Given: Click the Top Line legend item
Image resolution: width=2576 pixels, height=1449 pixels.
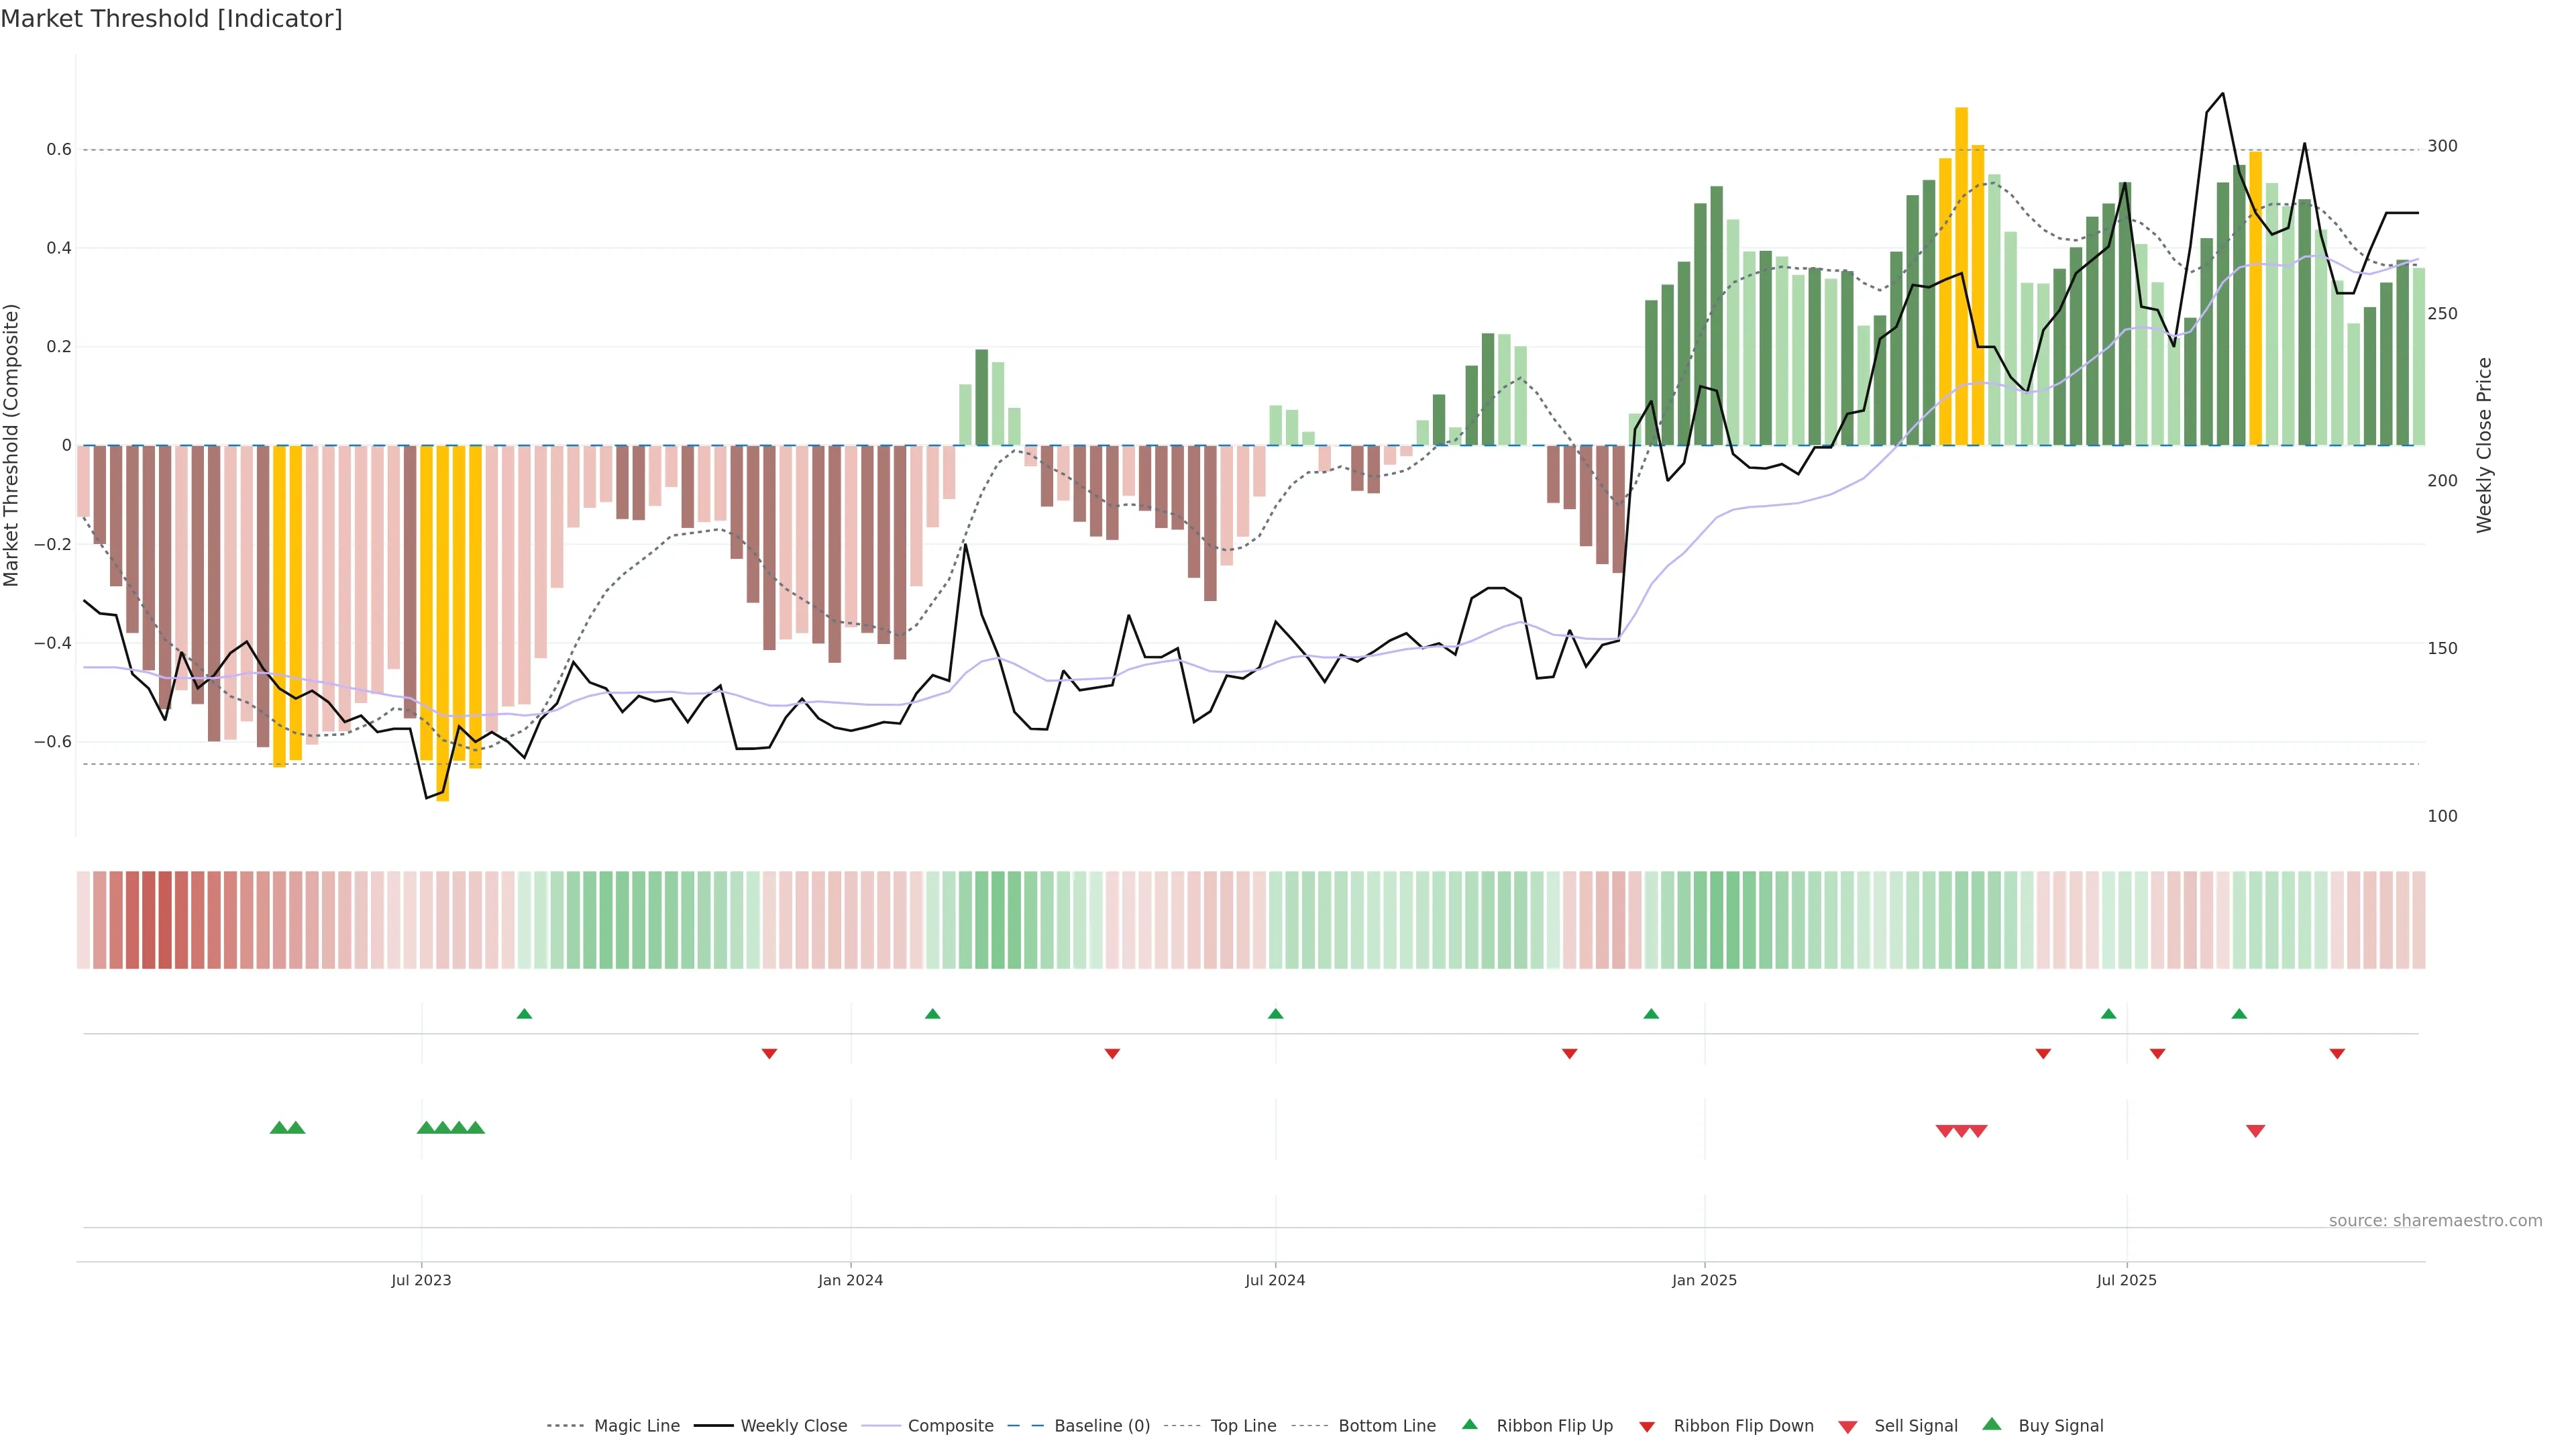Looking at the screenshot, I should tap(1243, 1426).
